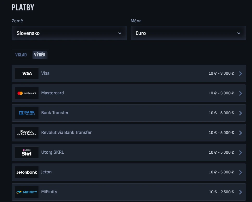
Task: Open the Země country dropdown
Action: pyautogui.click(x=69, y=33)
